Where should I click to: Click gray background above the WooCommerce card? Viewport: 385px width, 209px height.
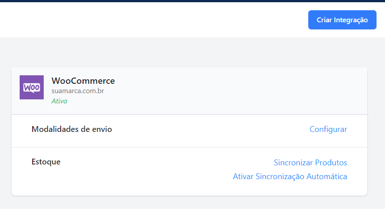coord(193,52)
